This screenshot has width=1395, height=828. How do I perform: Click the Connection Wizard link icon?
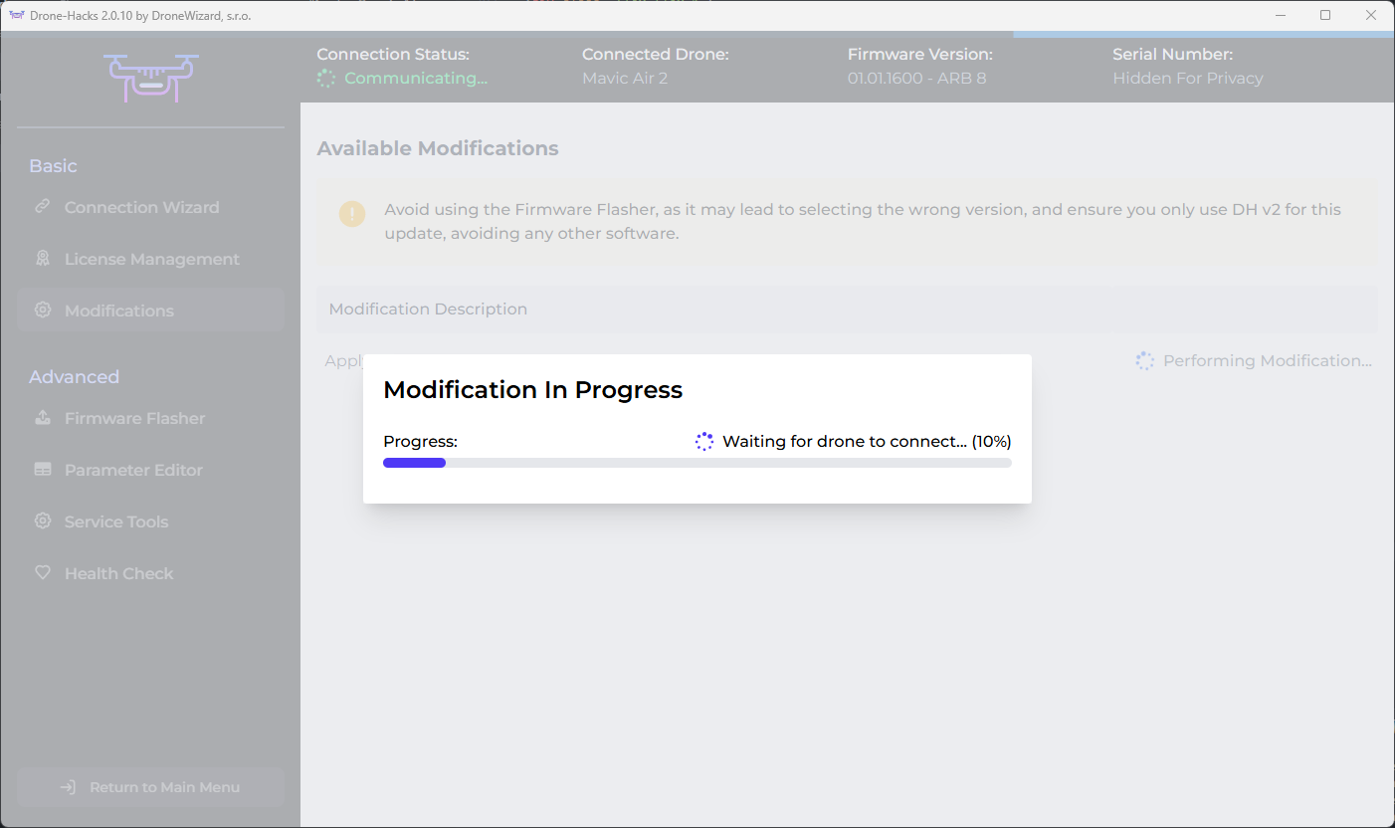tap(42, 207)
